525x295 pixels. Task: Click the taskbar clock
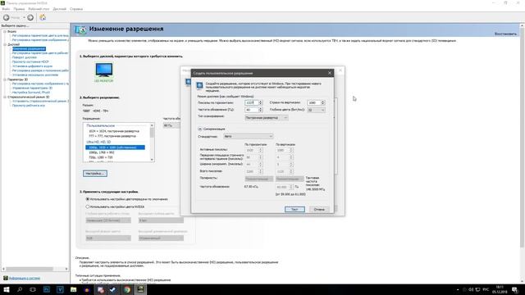coord(500,289)
